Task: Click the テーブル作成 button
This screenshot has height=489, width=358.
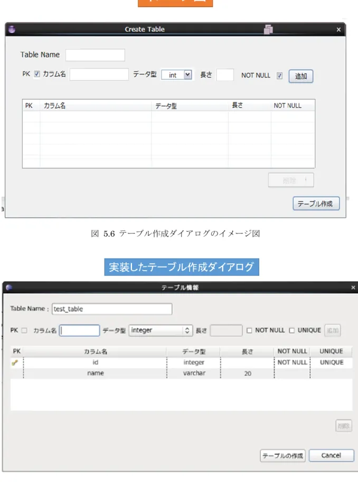Action: pyautogui.click(x=316, y=204)
